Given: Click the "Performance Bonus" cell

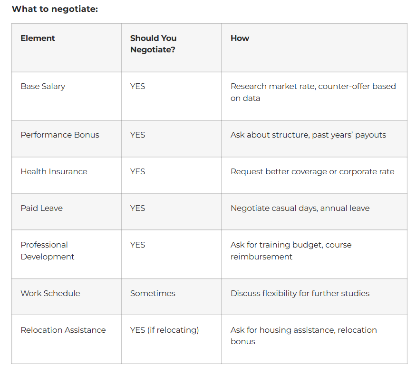Looking at the screenshot, I should 60,135.
